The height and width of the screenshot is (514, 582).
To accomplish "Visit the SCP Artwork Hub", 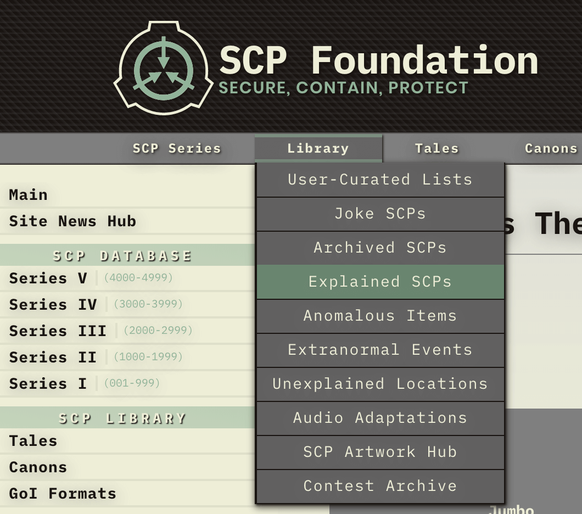I will [x=380, y=452].
